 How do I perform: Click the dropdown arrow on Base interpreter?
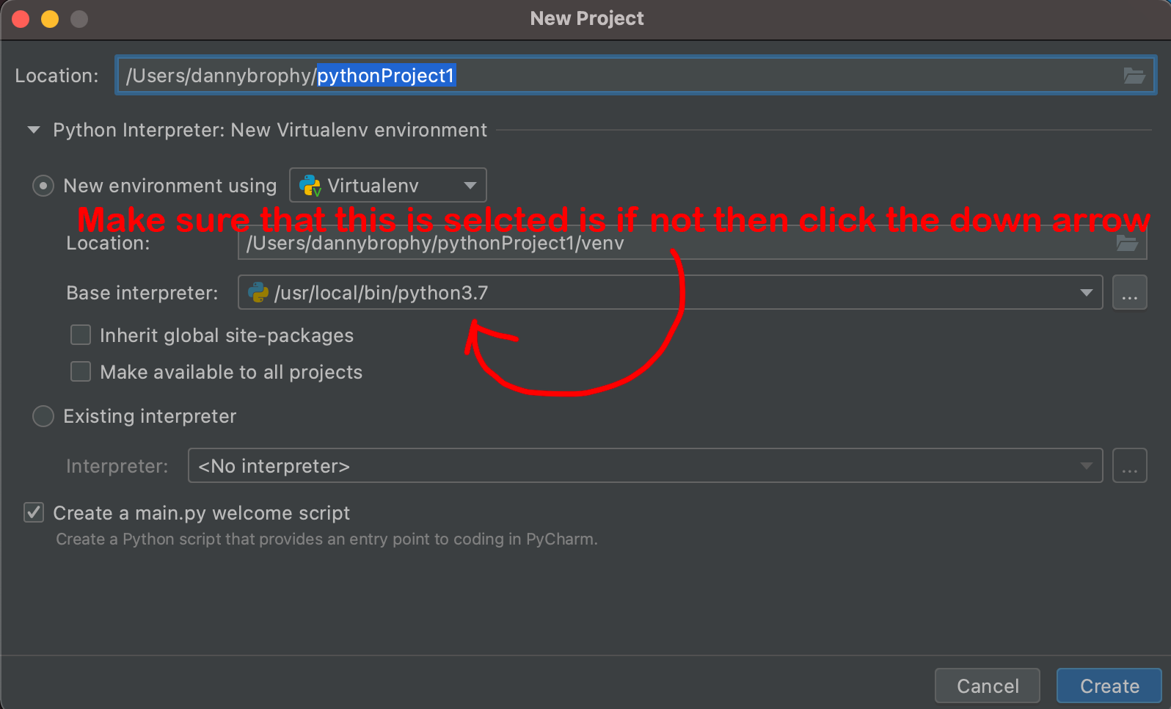[x=1087, y=292]
